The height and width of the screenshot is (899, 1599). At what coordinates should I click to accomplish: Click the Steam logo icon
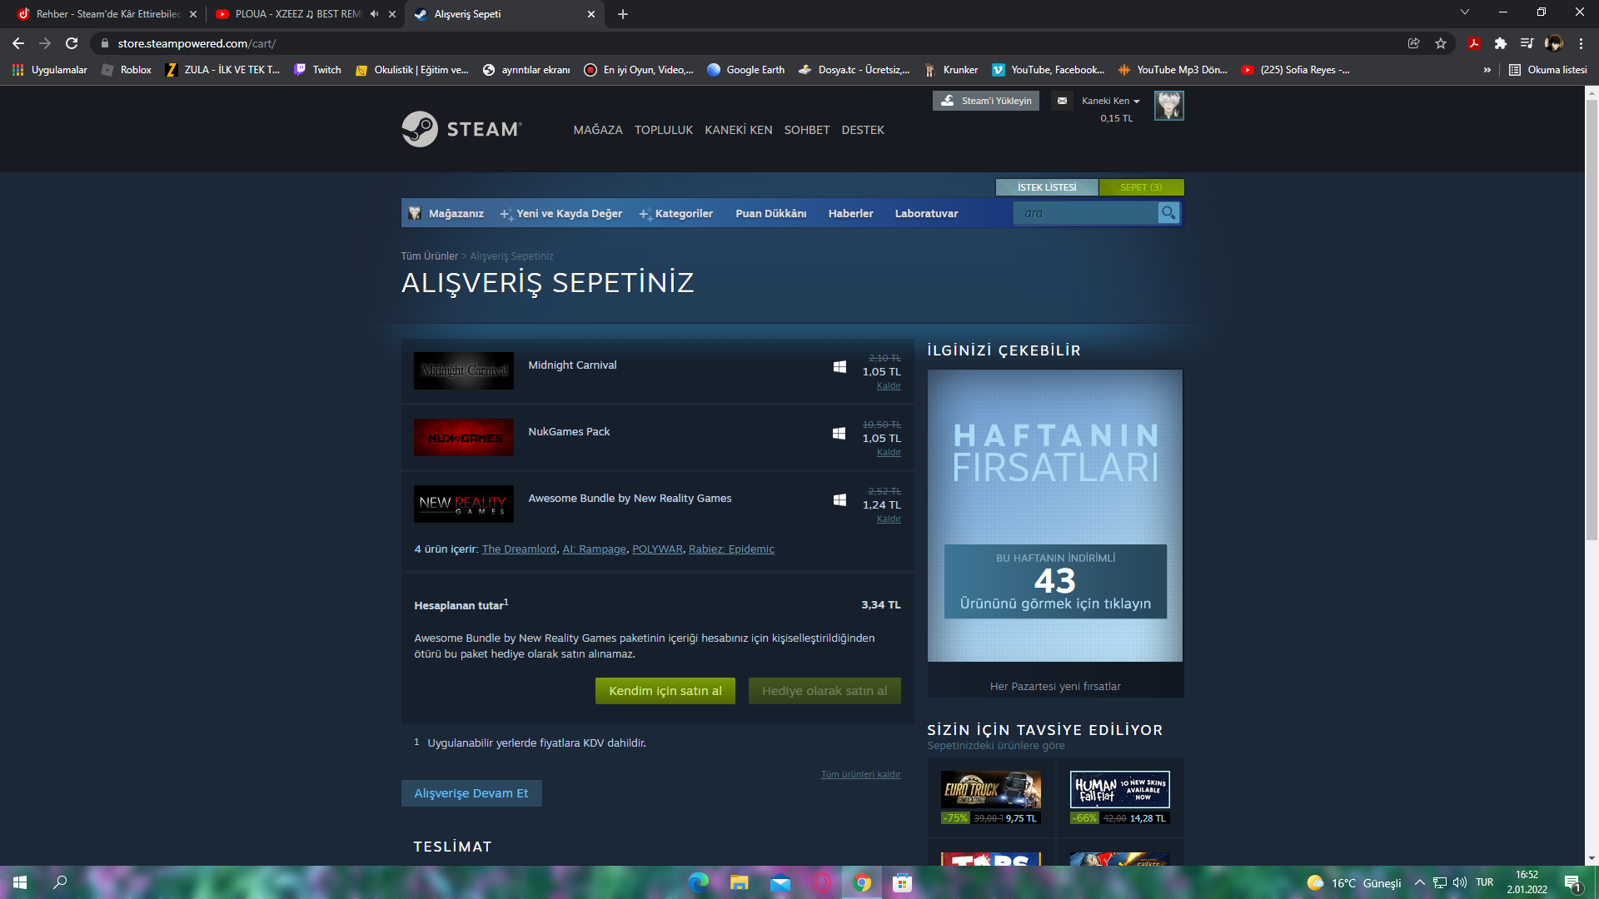420,129
